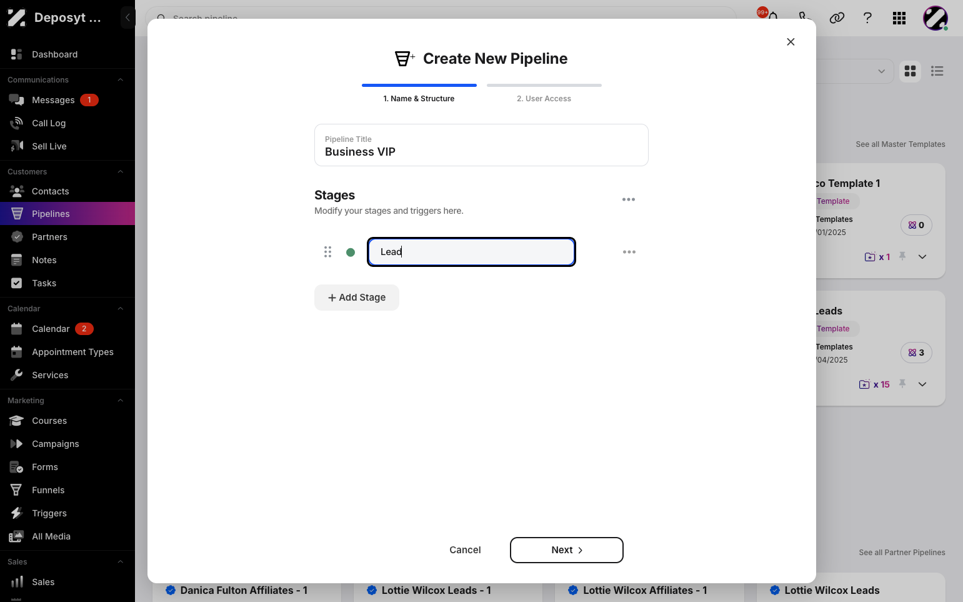Open the Calendar sidebar item
Viewport: 963px width, 602px height.
pyautogui.click(x=67, y=329)
